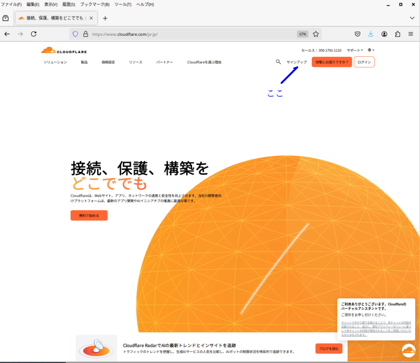This screenshot has height=363, width=420.
Task: Click the virtual assistant greeting message
Action: 374,306
